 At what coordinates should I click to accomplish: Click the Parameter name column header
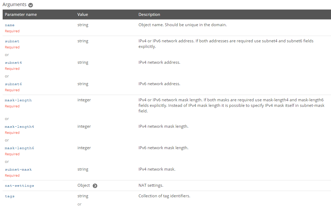click(x=21, y=15)
